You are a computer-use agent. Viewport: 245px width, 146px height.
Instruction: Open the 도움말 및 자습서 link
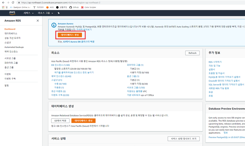point(216,73)
